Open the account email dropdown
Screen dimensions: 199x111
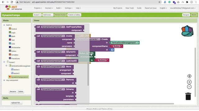pyautogui.click(x=183, y=8)
